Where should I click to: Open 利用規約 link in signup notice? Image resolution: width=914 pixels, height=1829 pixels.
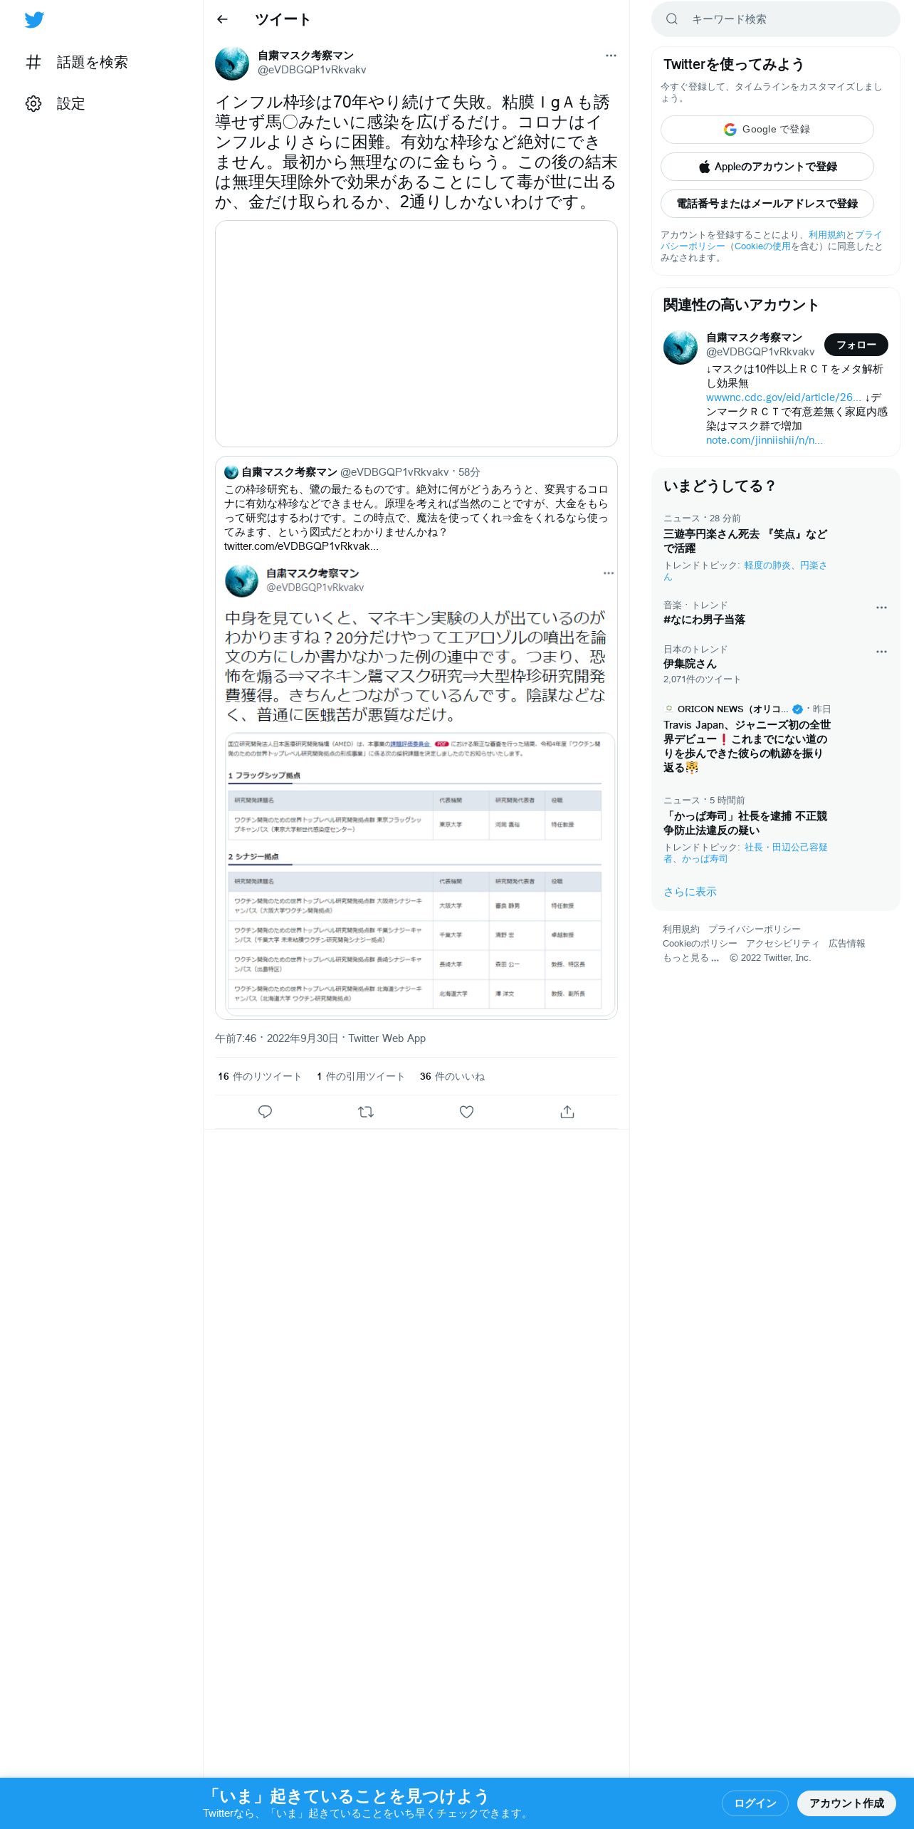[x=826, y=235]
